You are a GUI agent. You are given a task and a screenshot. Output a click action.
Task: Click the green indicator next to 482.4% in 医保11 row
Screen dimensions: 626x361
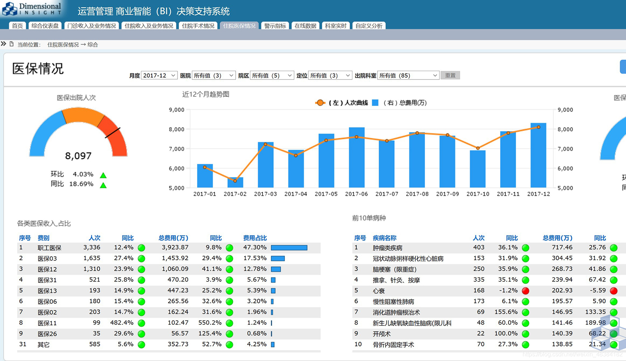pos(141,323)
